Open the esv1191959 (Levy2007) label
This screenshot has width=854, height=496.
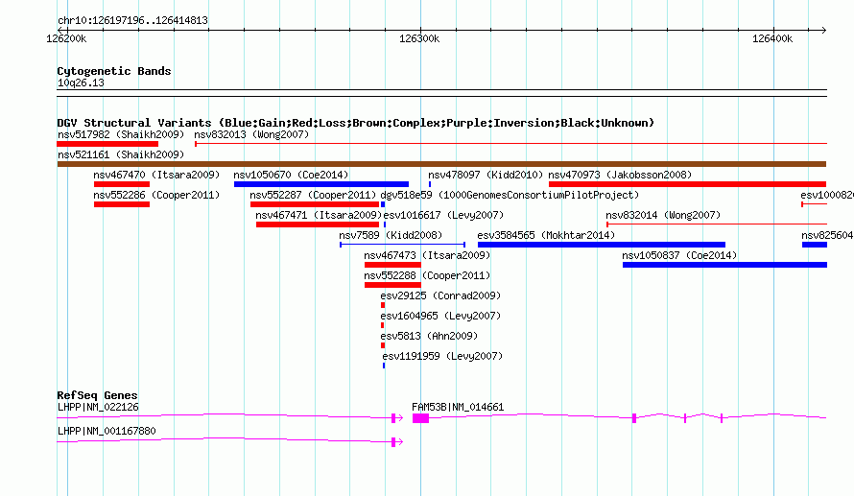(x=442, y=356)
